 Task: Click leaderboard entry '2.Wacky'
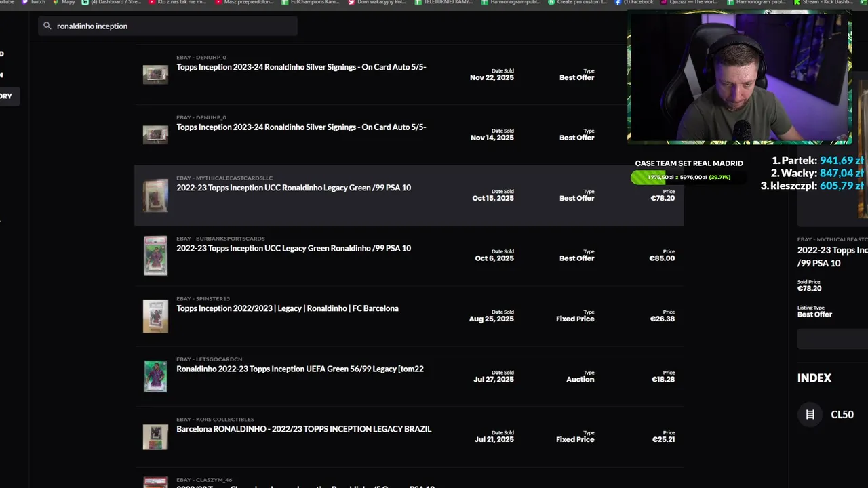[x=818, y=173]
